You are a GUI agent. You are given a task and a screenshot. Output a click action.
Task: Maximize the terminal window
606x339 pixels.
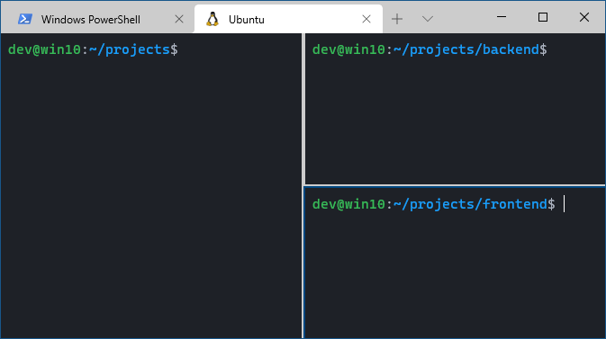(543, 17)
